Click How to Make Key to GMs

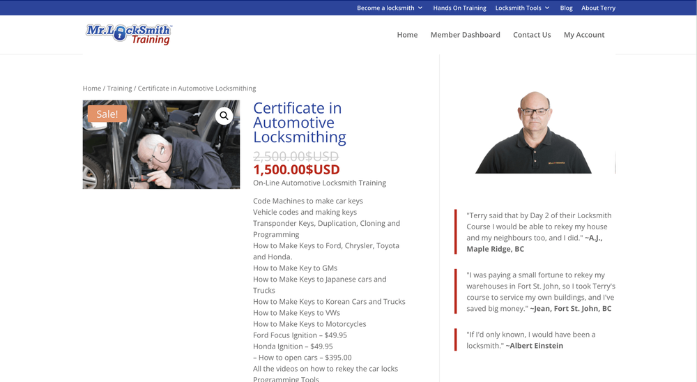click(295, 268)
